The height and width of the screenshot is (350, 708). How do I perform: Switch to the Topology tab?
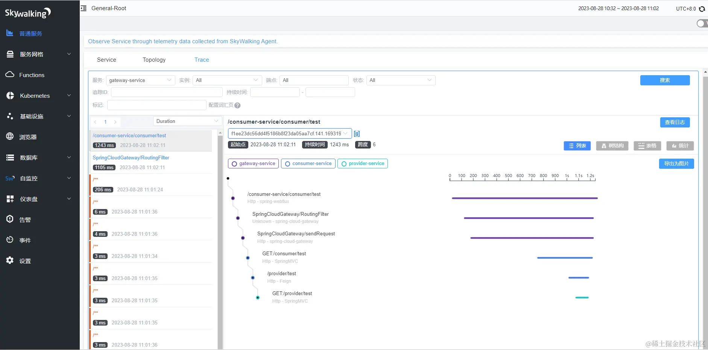coord(154,60)
